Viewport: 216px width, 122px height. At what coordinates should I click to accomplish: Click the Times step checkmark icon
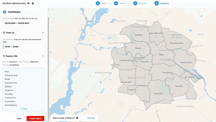(116, 3)
